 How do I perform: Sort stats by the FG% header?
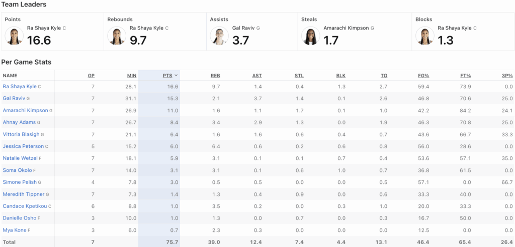[x=423, y=76]
